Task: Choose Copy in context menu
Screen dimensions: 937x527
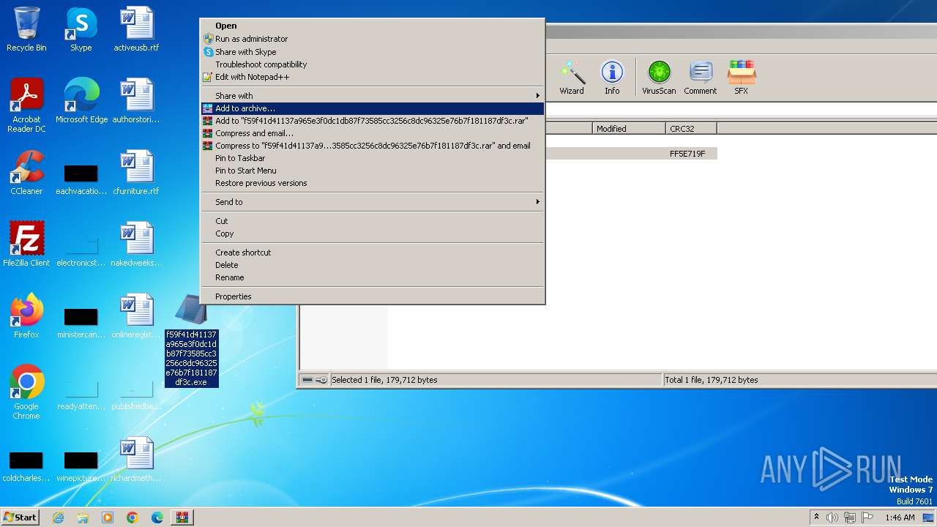Action: click(x=373, y=233)
